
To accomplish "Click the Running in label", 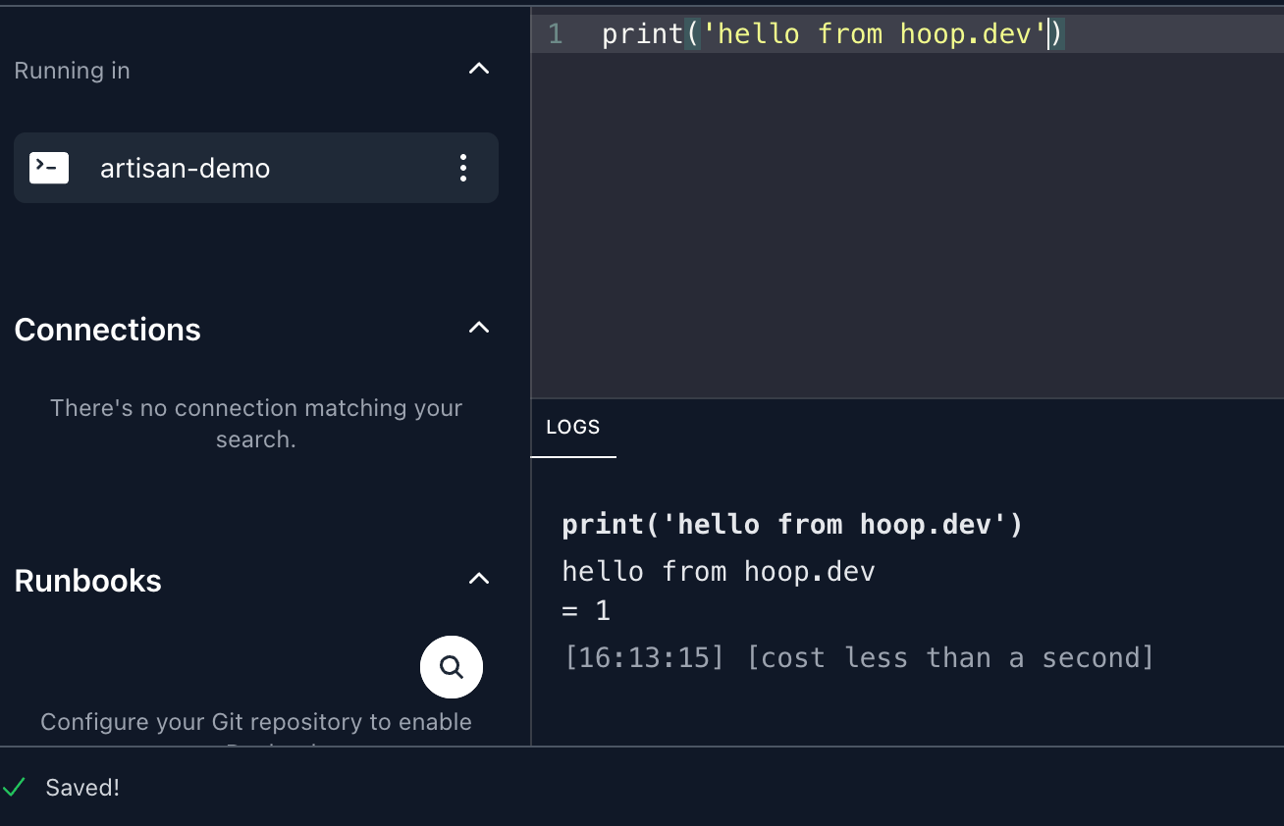I will point(72,71).
